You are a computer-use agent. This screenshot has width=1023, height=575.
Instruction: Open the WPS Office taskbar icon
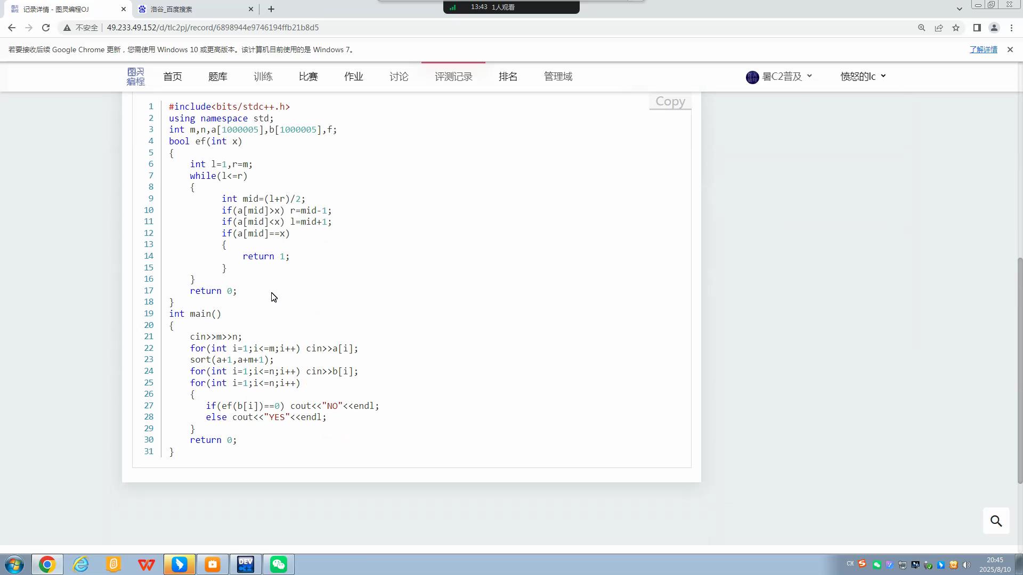[147, 564]
